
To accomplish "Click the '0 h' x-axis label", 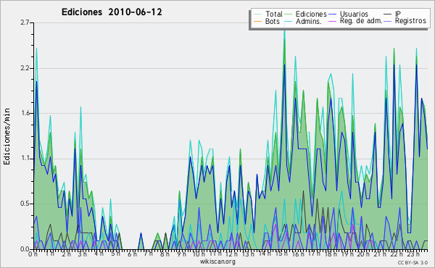I will (x=33, y=254).
